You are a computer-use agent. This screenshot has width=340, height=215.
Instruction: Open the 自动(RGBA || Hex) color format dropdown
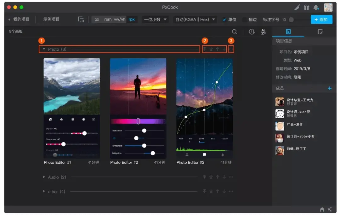tap(195, 20)
